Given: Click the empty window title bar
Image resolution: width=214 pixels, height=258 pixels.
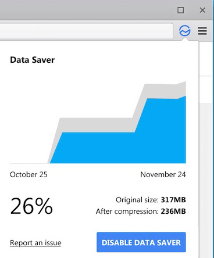Looking at the screenshot, I should (87, 10).
